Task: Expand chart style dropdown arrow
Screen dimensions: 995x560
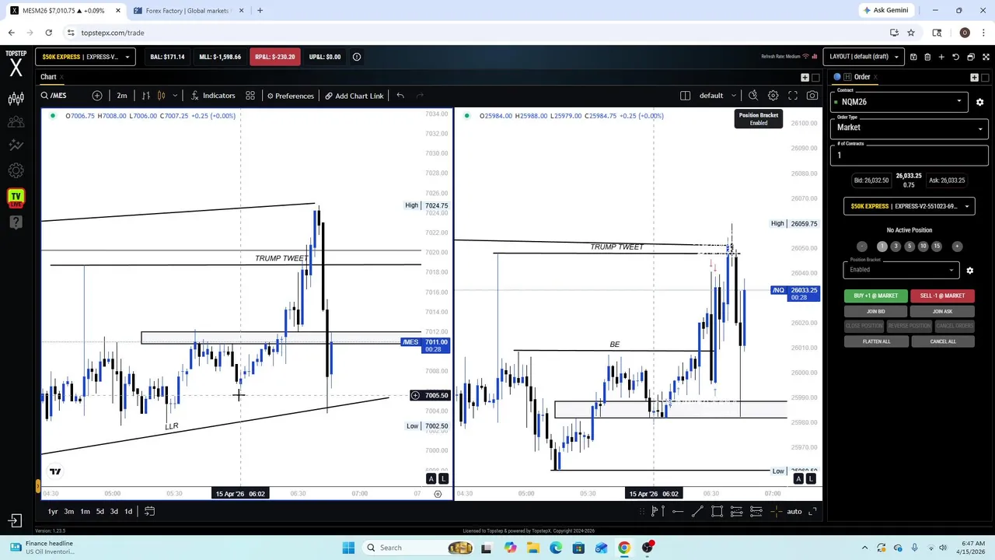Action: 175,96
